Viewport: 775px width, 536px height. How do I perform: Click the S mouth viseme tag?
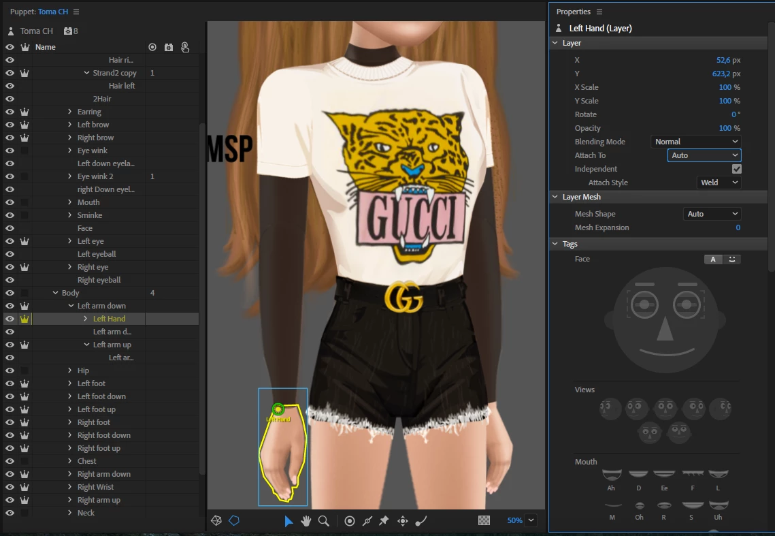pos(692,505)
